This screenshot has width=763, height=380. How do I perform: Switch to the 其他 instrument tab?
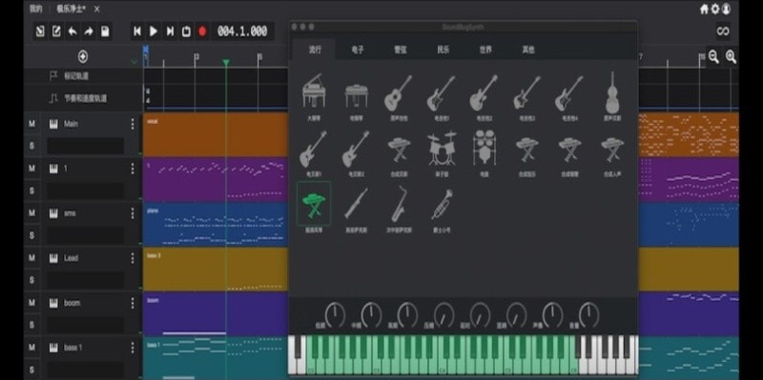pos(528,50)
